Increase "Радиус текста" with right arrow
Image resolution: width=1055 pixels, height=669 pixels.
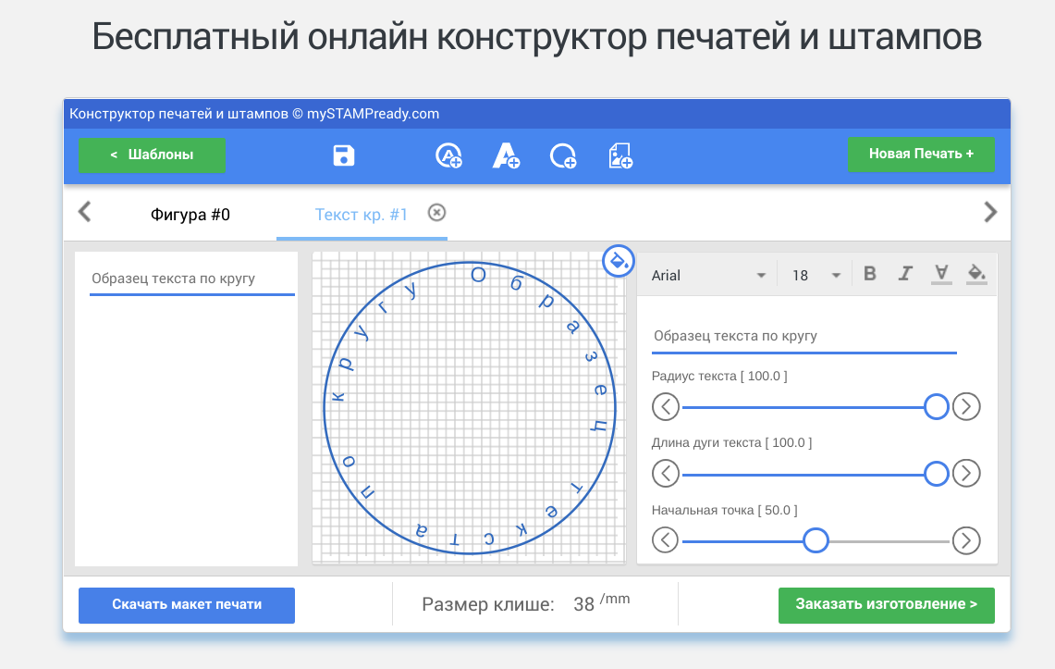[x=966, y=406]
